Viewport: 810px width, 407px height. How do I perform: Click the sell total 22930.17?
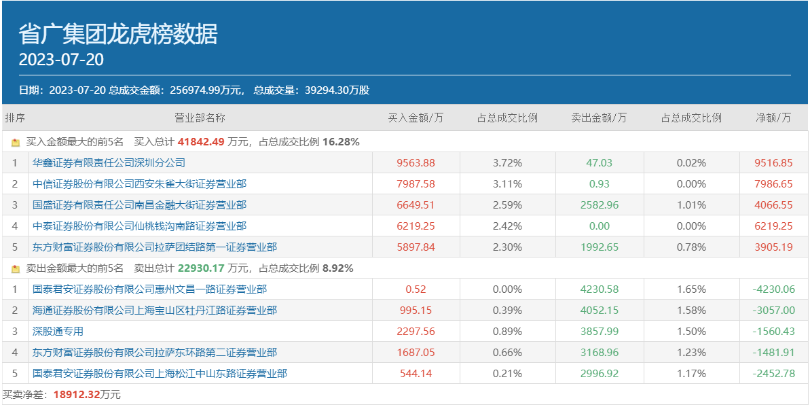point(202,268)
